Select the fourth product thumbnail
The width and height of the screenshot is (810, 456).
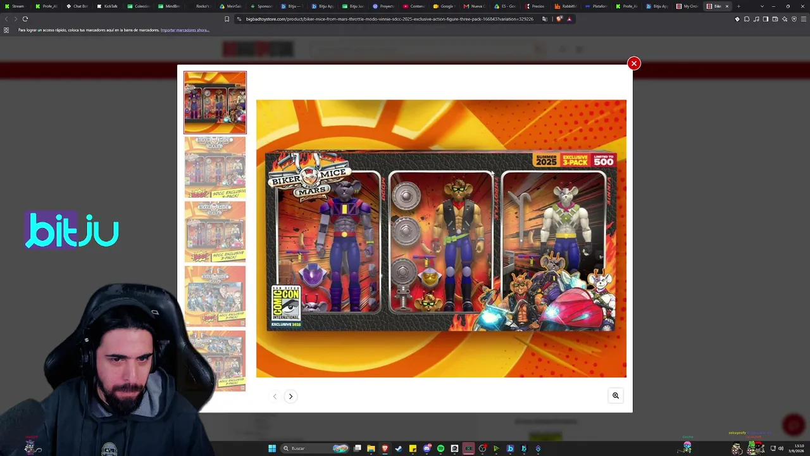[215, 296]
